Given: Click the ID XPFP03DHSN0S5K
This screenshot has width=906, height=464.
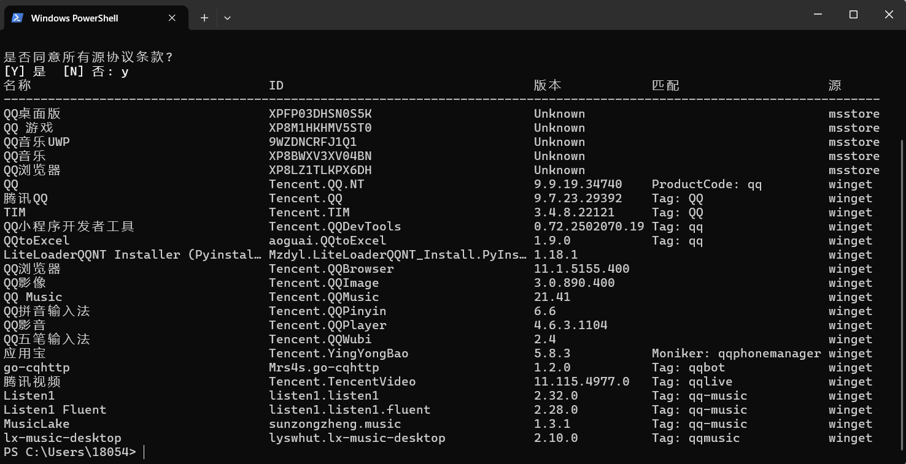Looking at the screenshot, I should point(320,113).
